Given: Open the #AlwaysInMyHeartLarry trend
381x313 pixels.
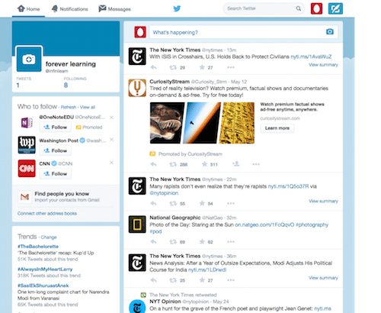Looking at the screenshot, I should [x=45, y=269].
